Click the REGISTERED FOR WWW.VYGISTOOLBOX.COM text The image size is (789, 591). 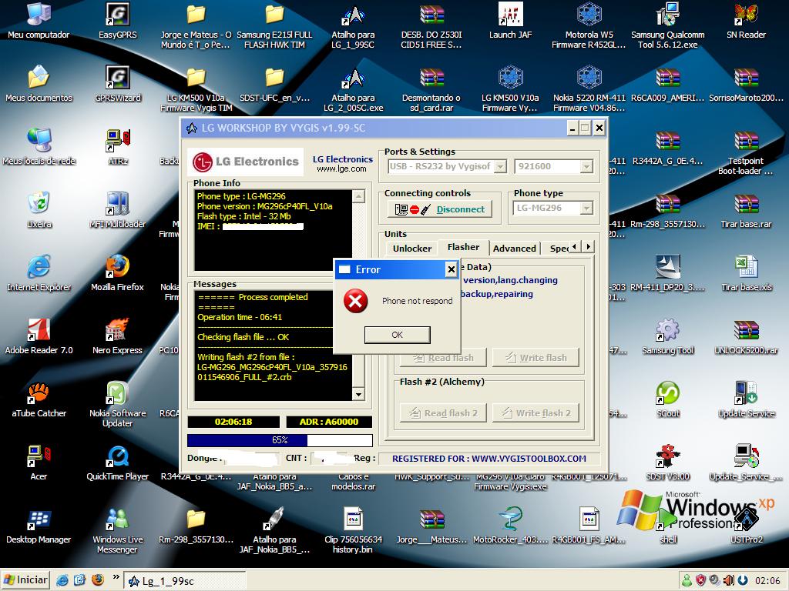tap(489, 459)
